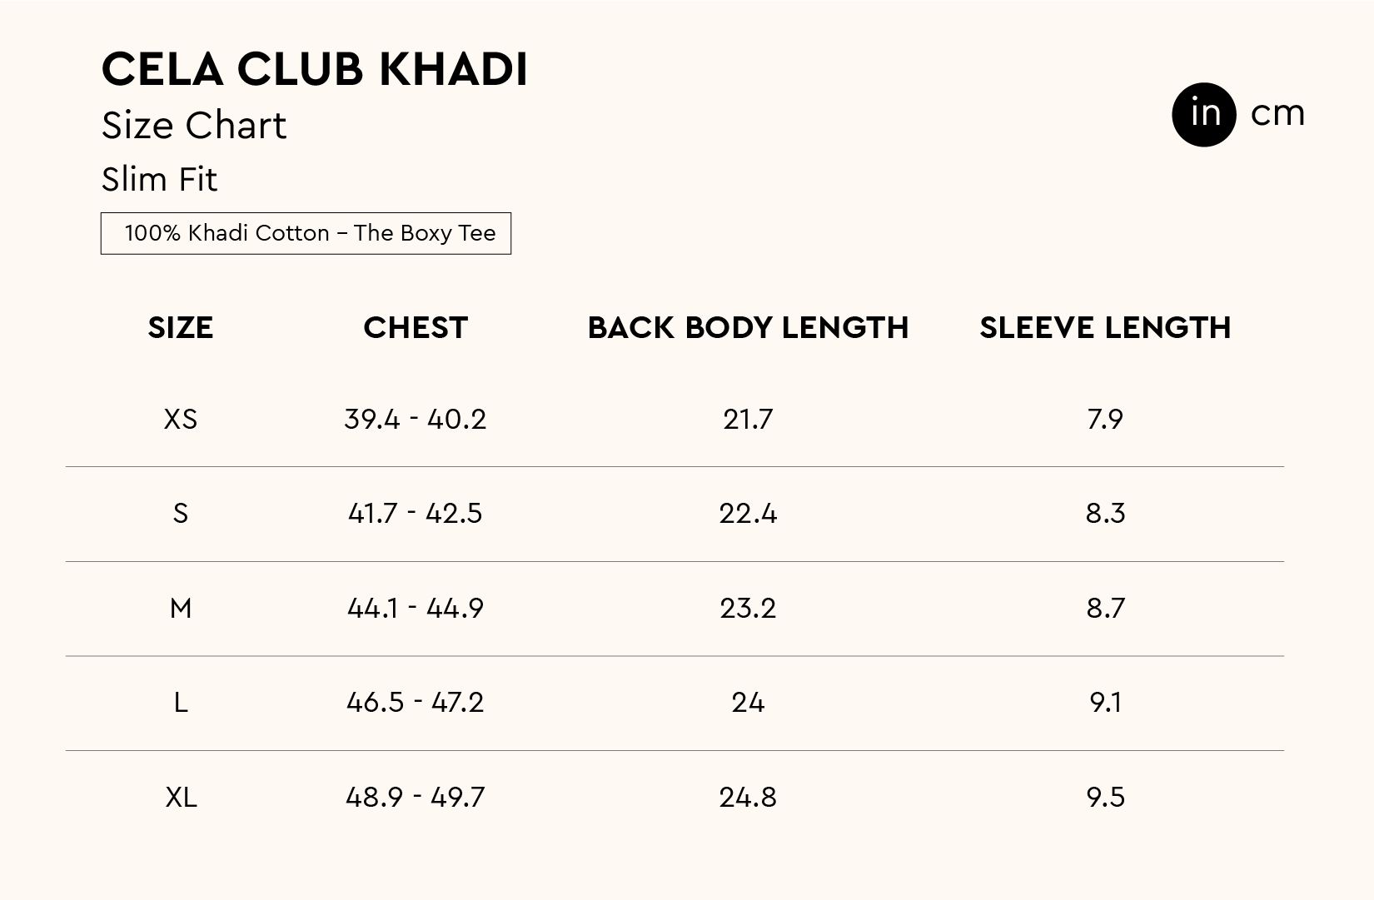Click sleeve length value 7.9
Image resolution: width=1374 pixels, height=900 pixels.
point(1105,419)
